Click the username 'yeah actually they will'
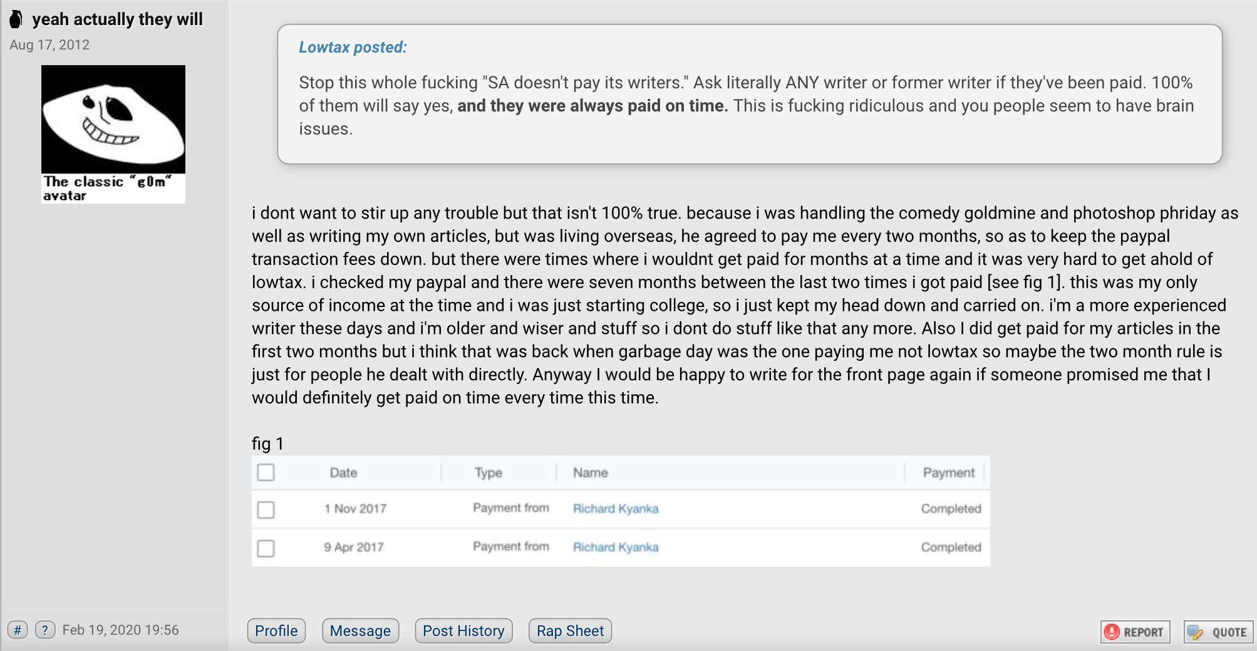 [x=117, y=19]
